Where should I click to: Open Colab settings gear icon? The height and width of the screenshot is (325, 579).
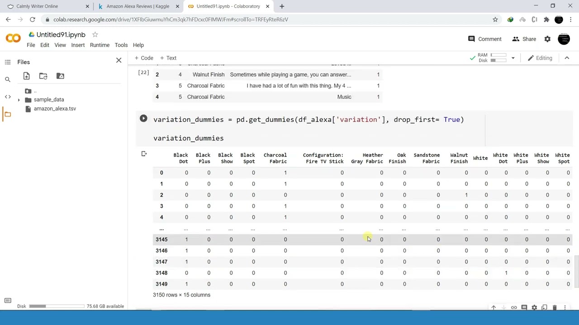coord(547,39)
